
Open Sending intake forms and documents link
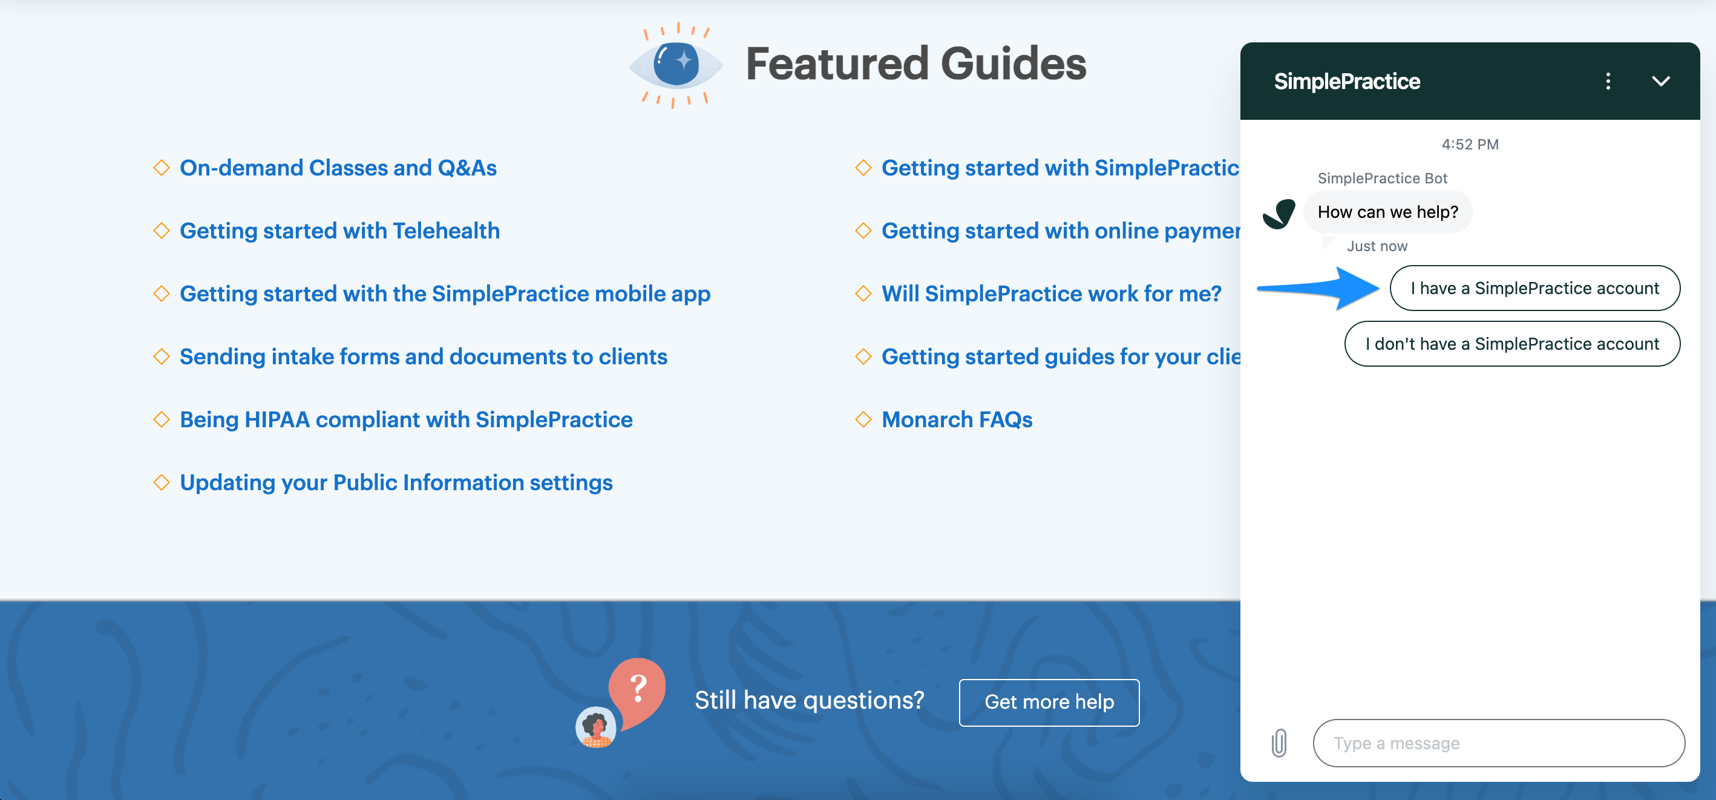[x=424, y=356]
